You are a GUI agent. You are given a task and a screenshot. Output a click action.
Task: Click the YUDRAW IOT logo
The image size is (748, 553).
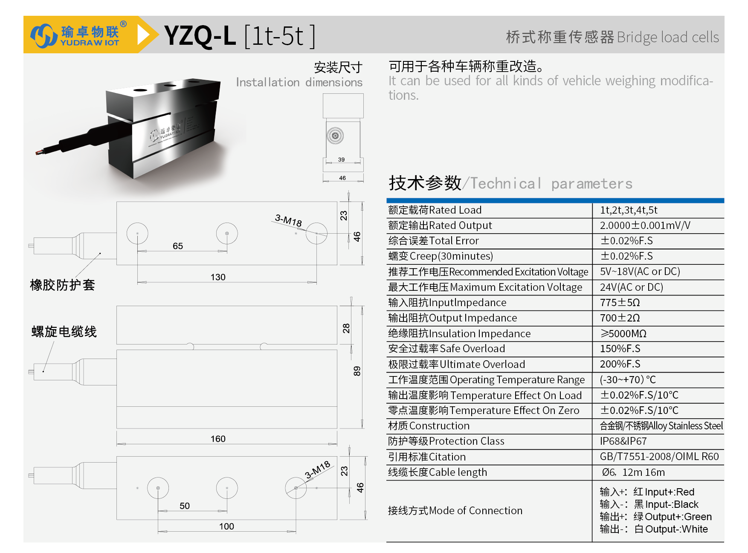click(x=79, y=35)
